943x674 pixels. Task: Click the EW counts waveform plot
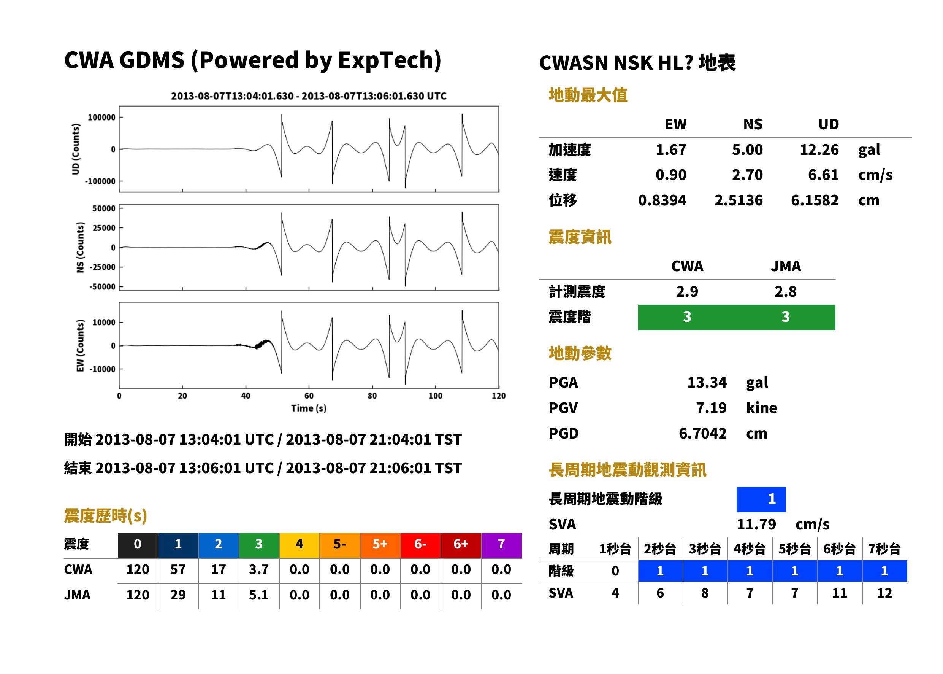309,345
